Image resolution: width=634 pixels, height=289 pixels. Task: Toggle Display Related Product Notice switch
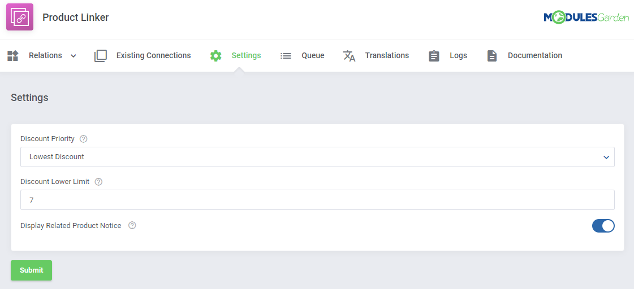point(603,226)
